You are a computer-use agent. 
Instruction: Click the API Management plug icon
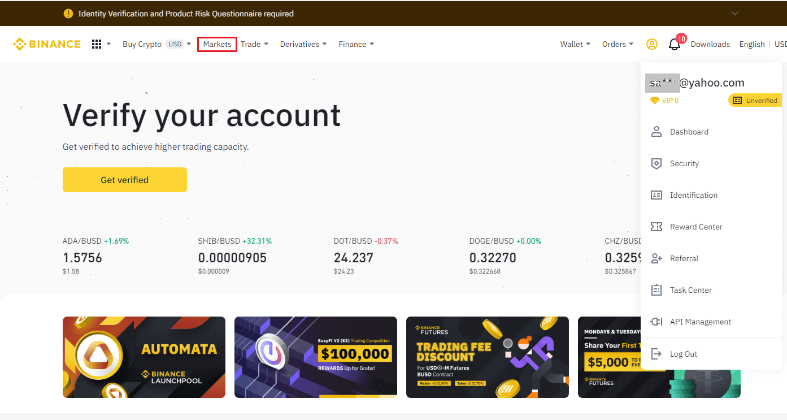656,322
